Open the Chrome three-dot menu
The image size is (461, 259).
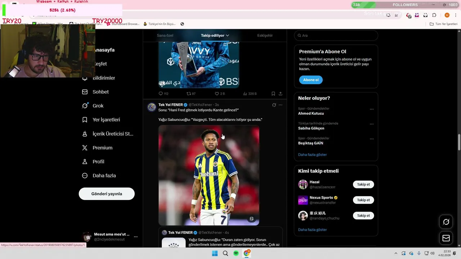click(456, 15)
